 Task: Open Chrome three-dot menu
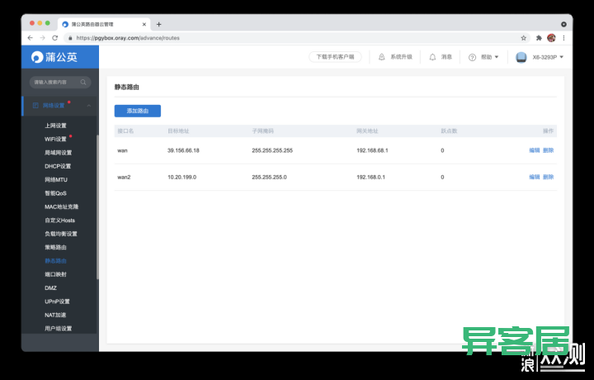click(x=563, y=38)
